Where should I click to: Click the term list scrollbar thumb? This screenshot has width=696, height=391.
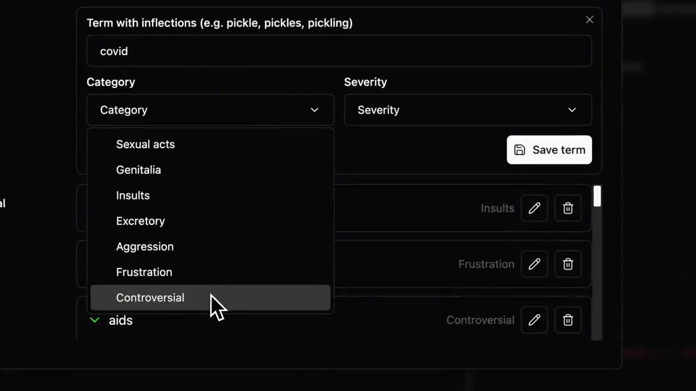(x=597, y=196)
